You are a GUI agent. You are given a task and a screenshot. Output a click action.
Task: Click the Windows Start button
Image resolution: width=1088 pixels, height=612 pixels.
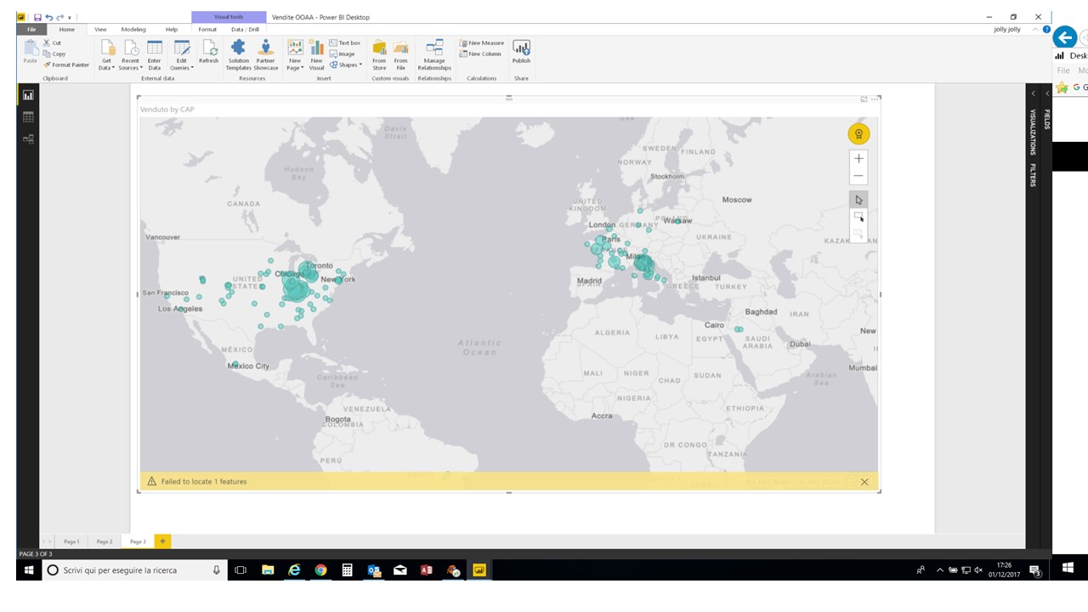[28, 569]
